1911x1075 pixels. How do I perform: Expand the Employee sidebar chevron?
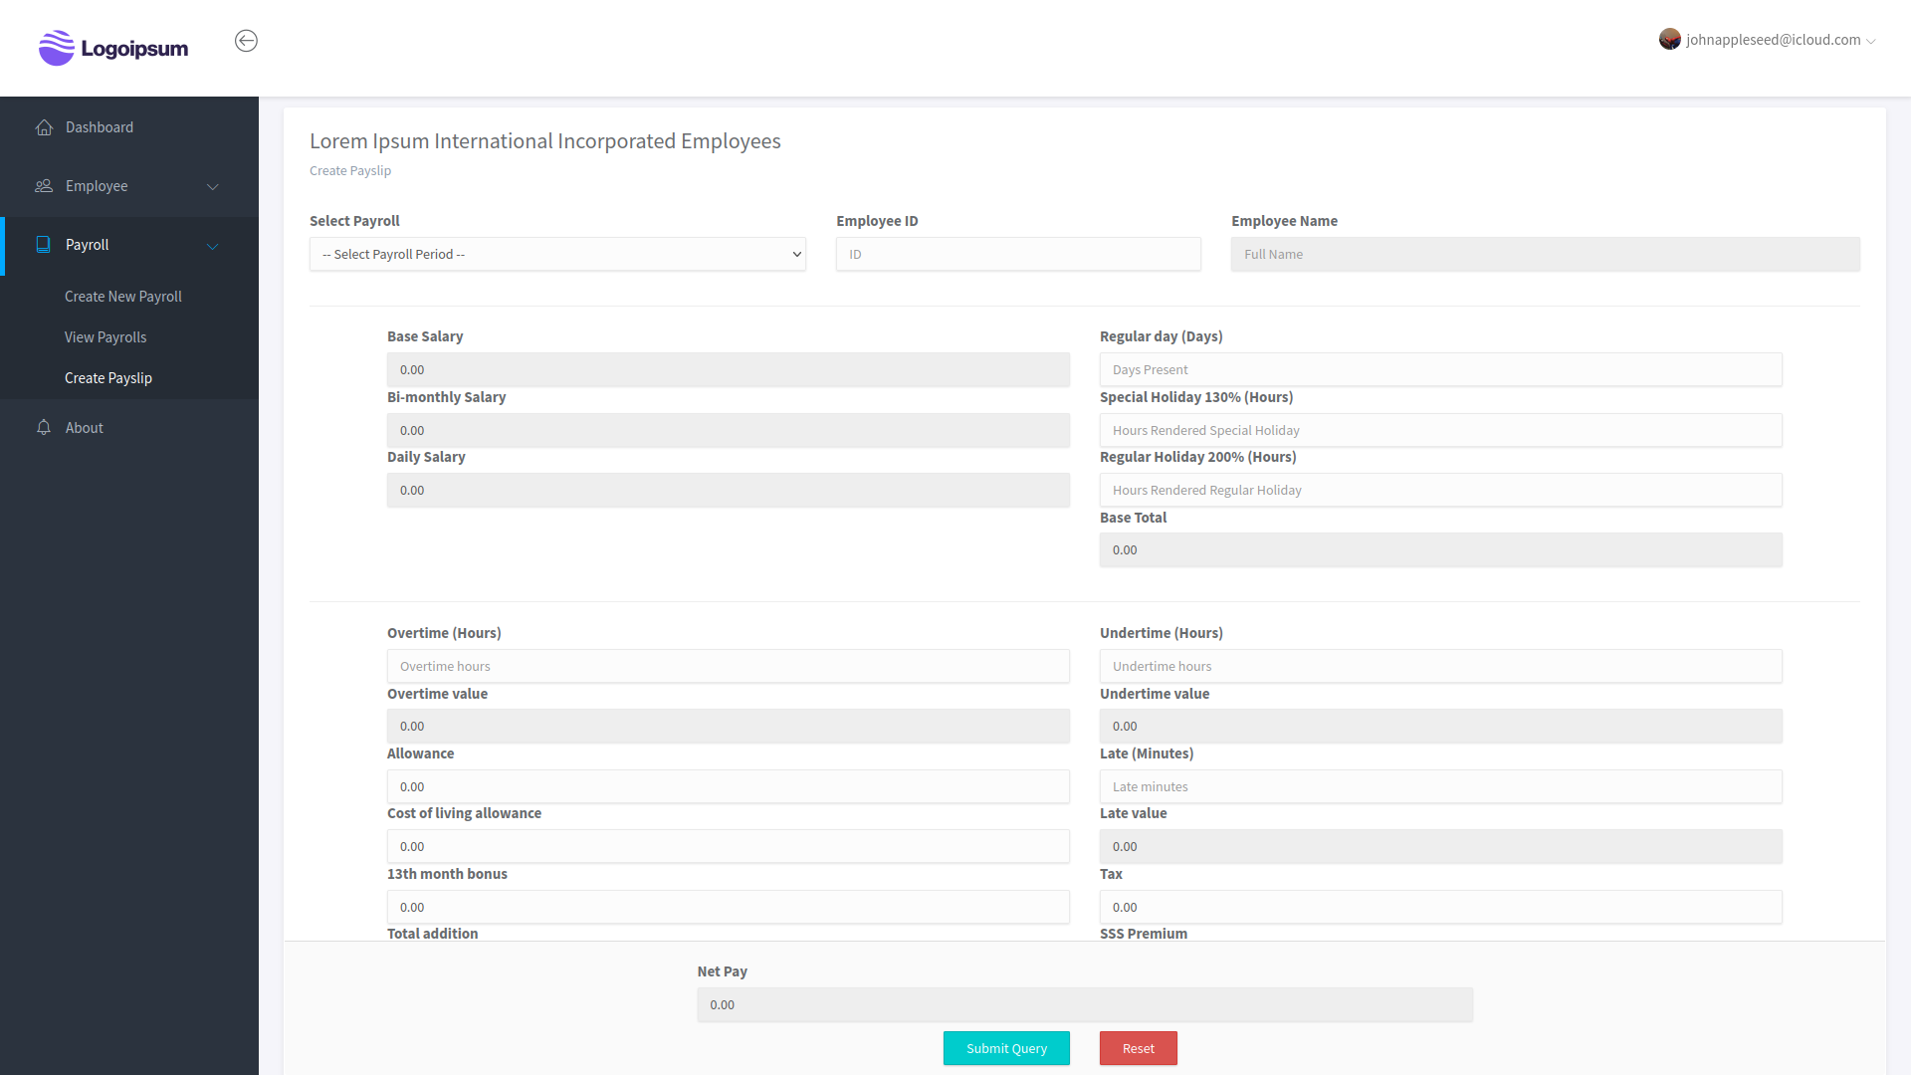pos(212,187)
